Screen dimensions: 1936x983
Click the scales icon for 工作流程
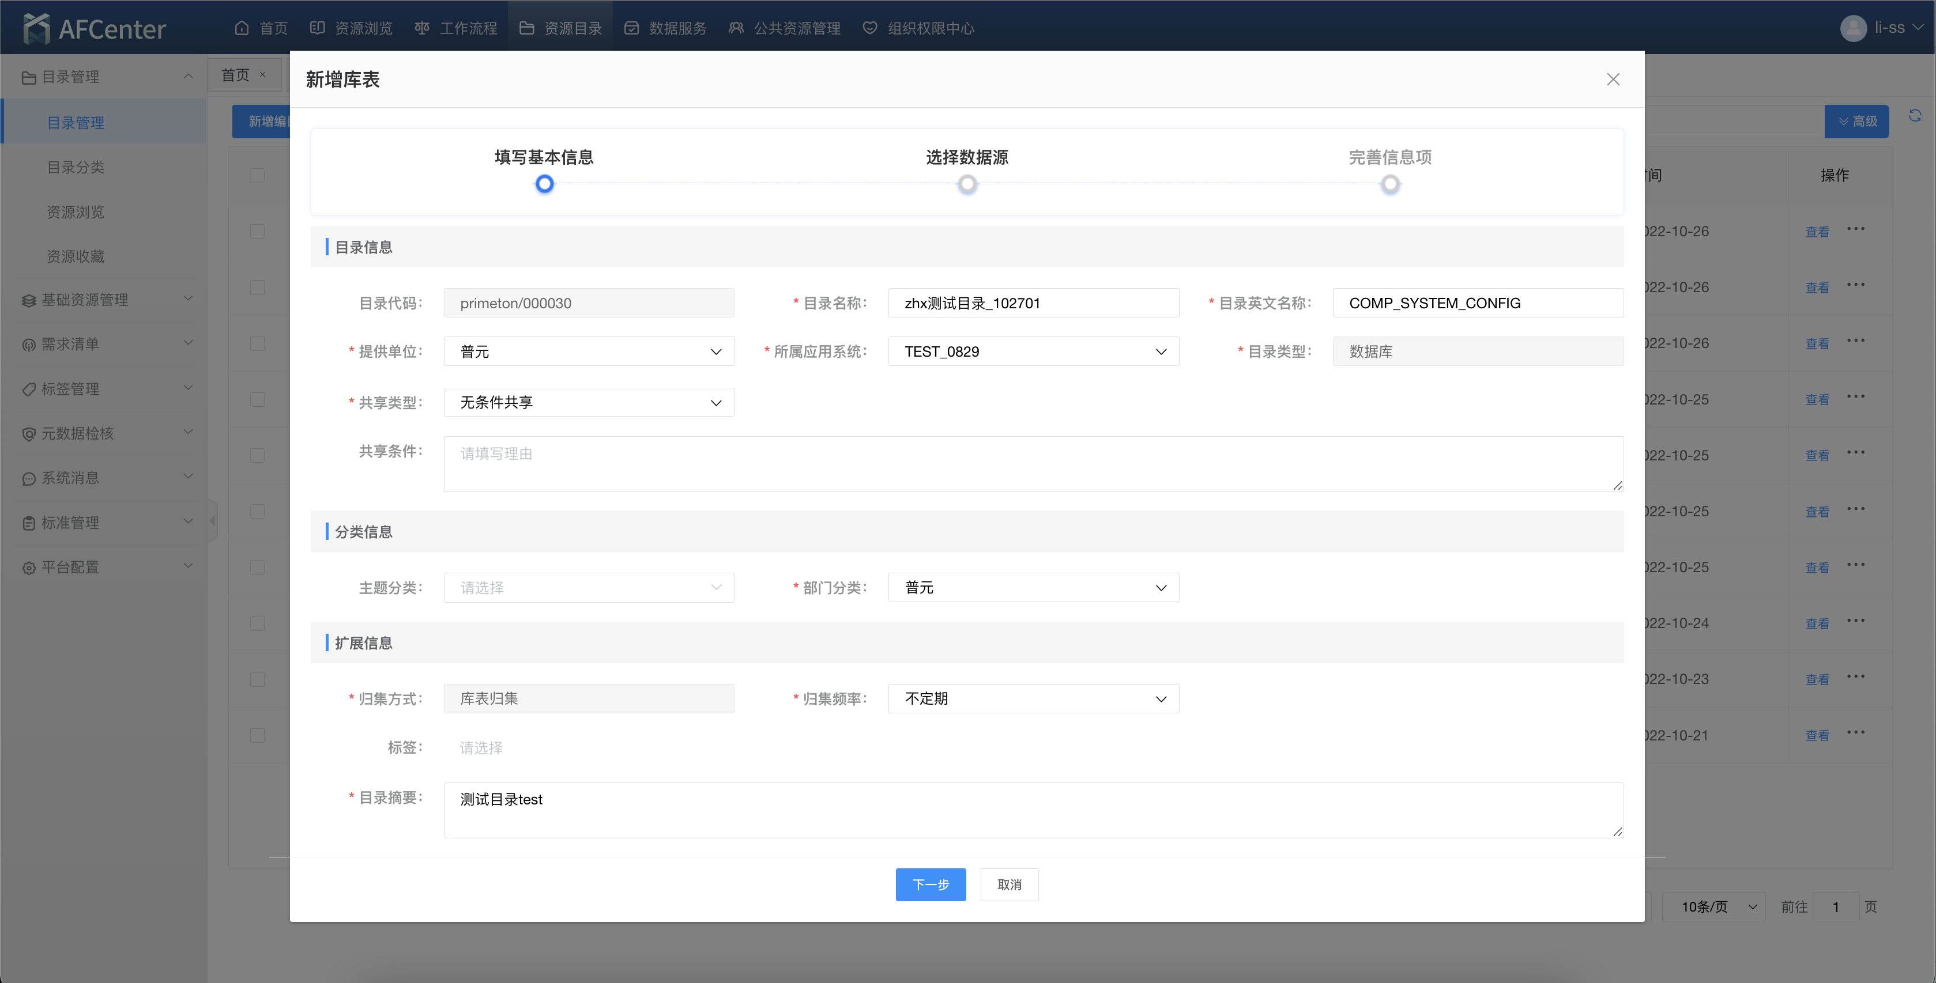point(421,29)
